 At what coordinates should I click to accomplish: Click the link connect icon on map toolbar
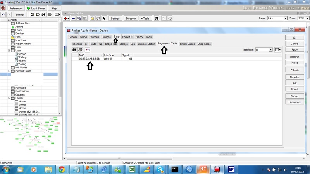click(164, 18)
